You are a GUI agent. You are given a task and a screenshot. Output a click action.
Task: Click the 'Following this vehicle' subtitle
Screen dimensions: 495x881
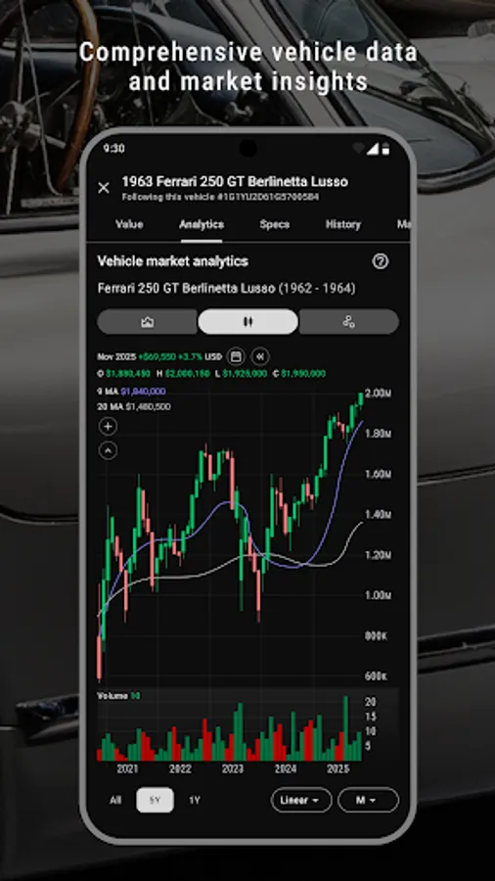tap(220, 197)
